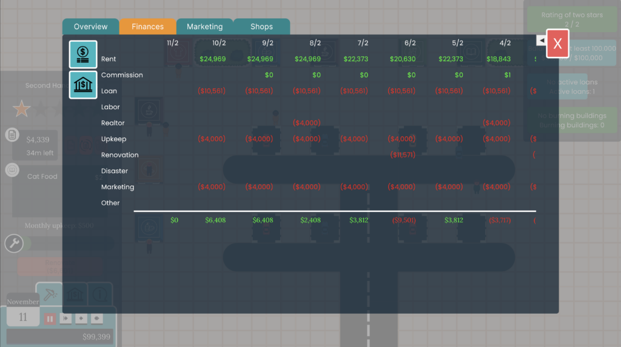
Task: Select the hammer build tool
Action: tap(49, 294)
